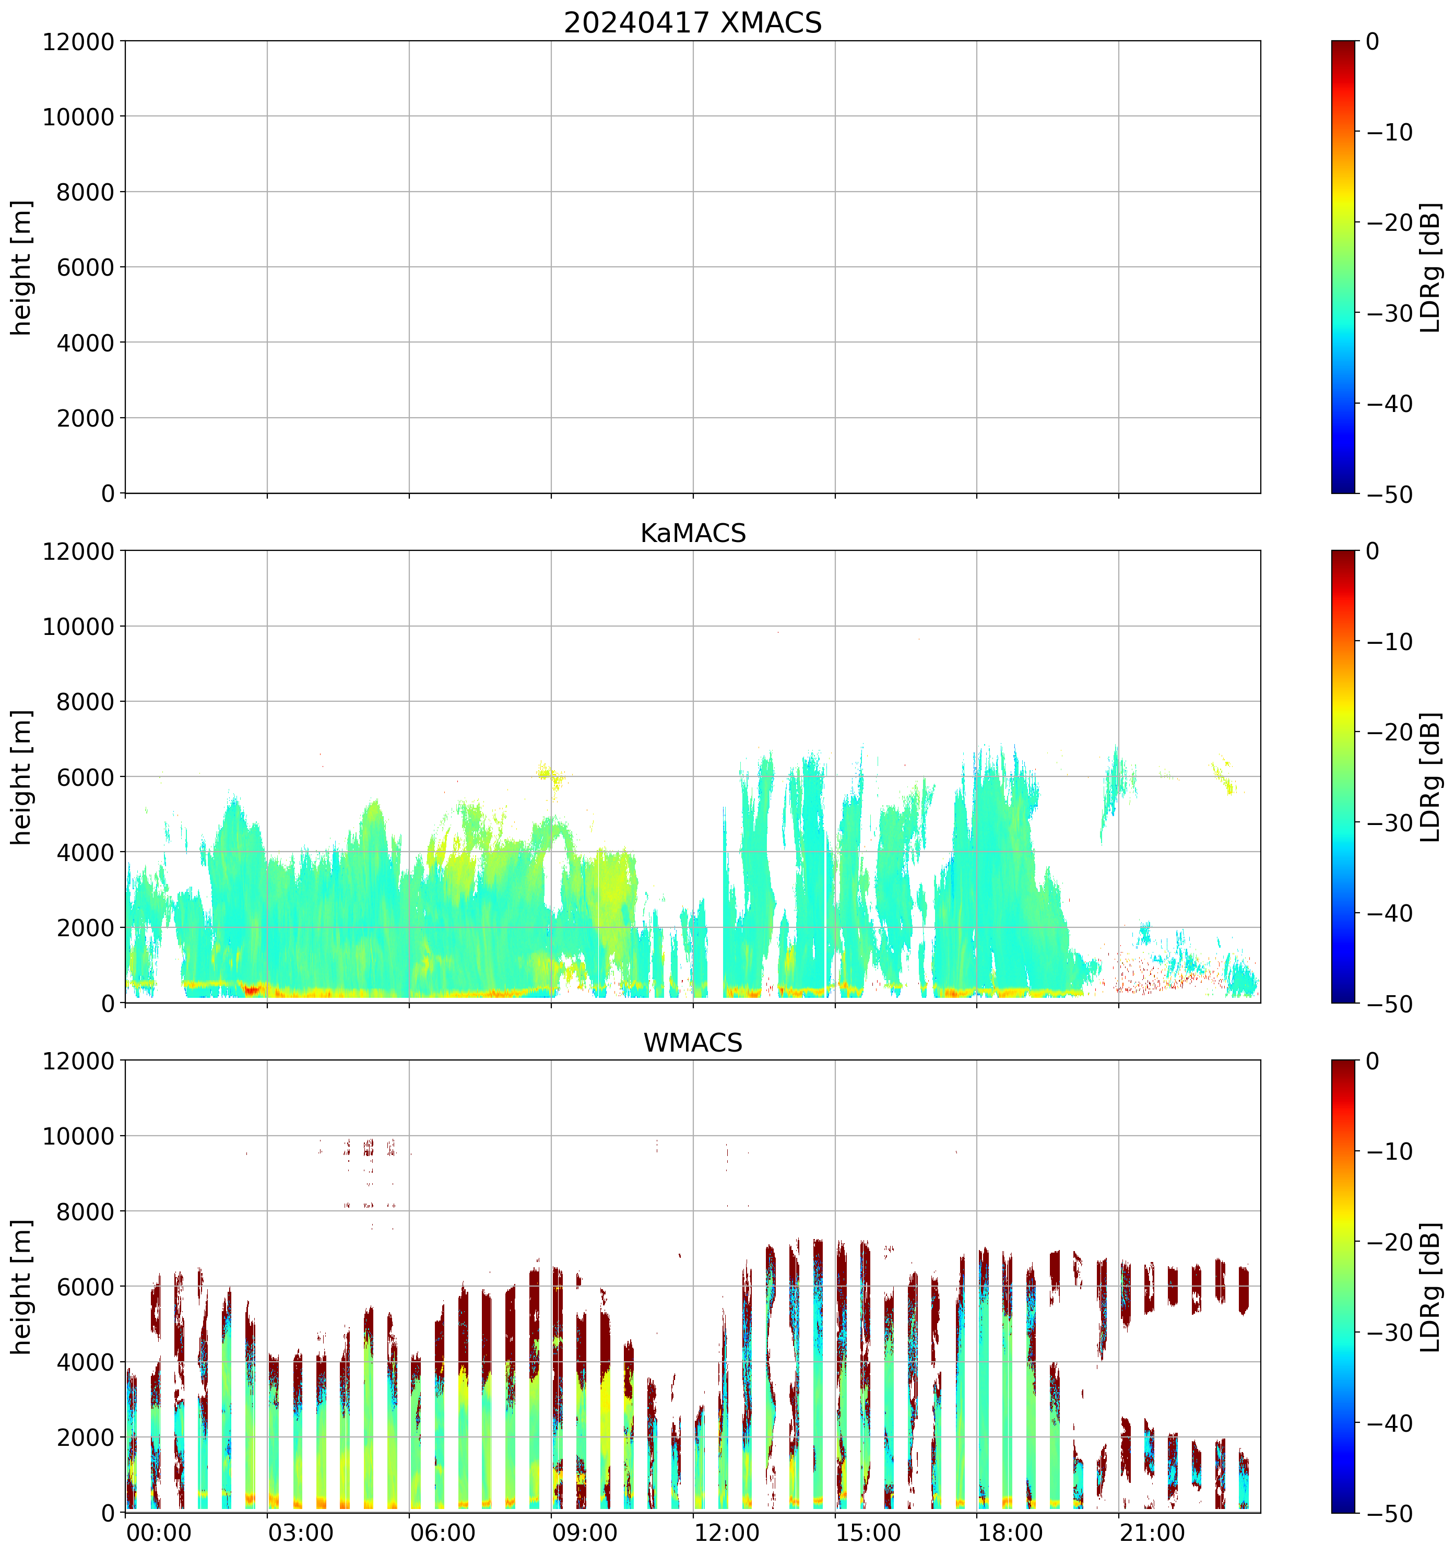This screenshot has width=1455, height=1556.
Task: Click the 18:00 time axis label
Action: click(1010, 1533)
